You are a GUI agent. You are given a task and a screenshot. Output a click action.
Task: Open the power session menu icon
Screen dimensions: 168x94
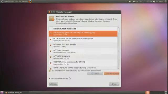click(x=165, y=1)
